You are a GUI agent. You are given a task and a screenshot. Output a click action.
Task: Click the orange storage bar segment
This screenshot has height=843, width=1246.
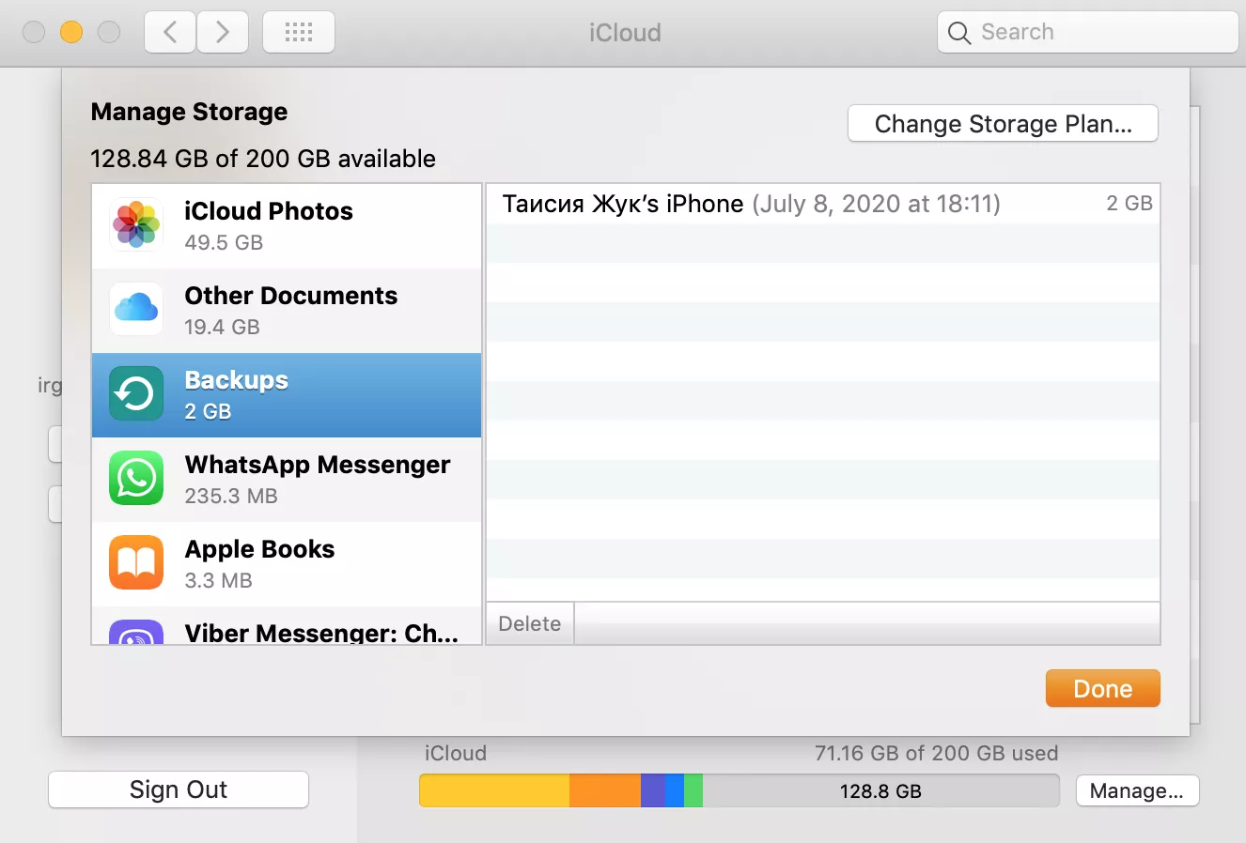605,790
